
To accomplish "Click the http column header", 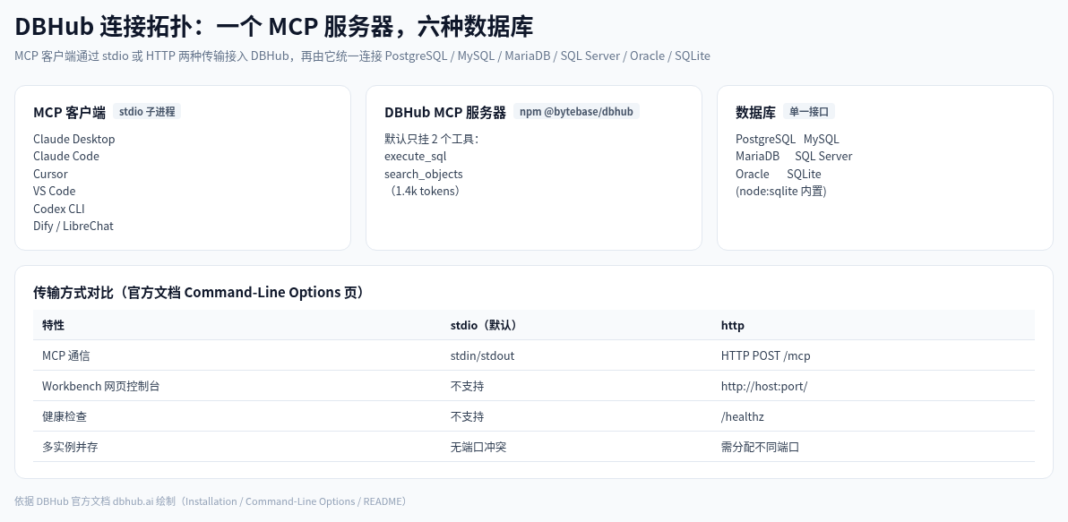I will tap(732, 325).
